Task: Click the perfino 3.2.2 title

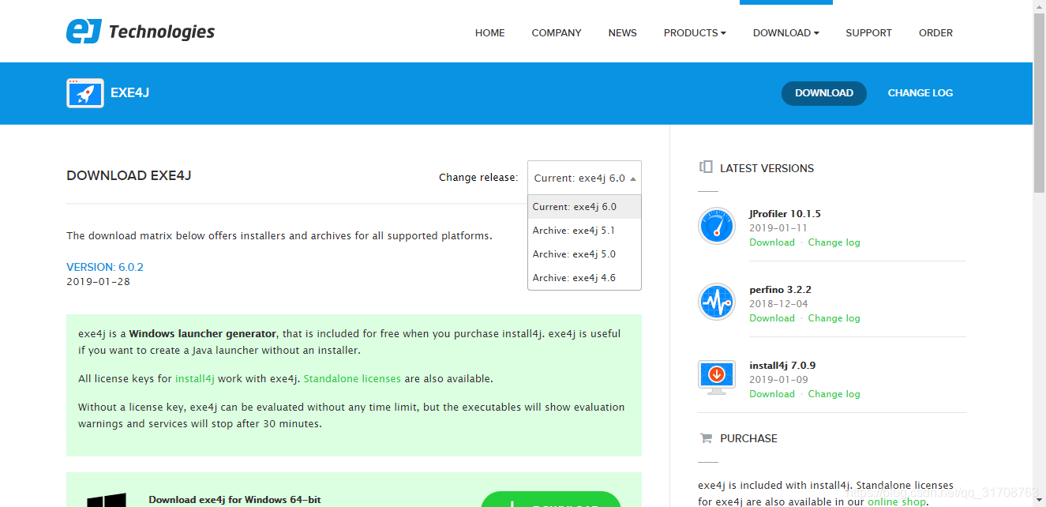Action: click(781, 290)
